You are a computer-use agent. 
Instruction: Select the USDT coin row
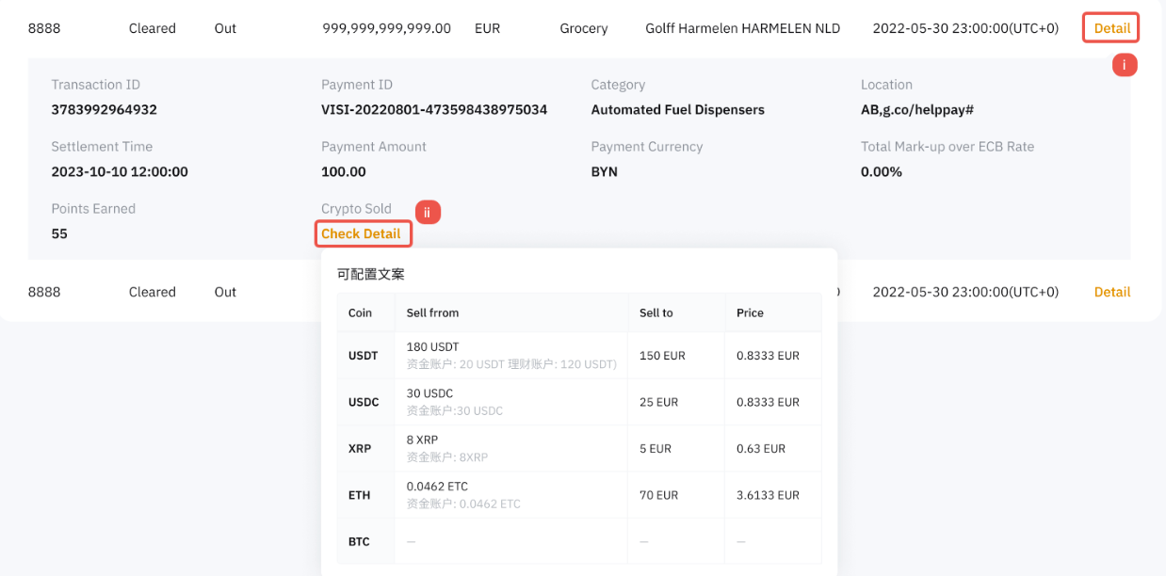pos(364,356)
